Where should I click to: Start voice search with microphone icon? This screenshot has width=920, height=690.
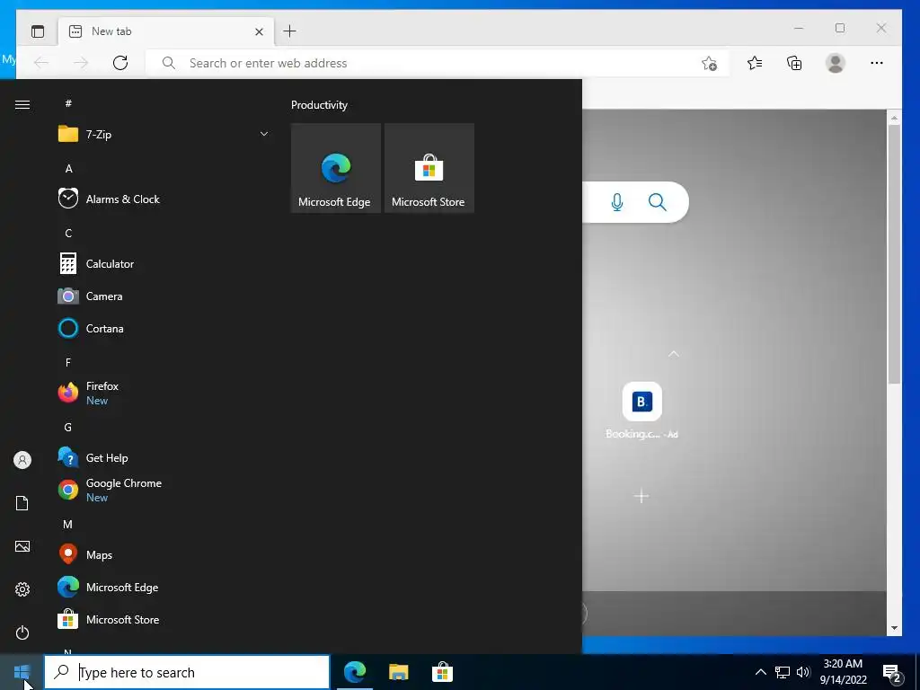pyautogui.click(x=616, y=202)
